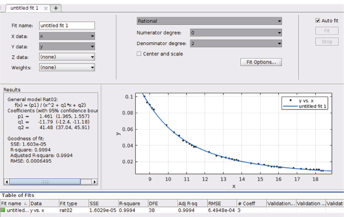This screenshot has height=217, width=344.
Task: Open the Y data dropdown
Action: pyautogui.click(x=67, y=46)
